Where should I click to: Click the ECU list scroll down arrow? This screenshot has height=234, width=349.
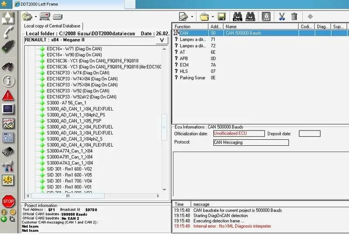[x=164, y=190]
